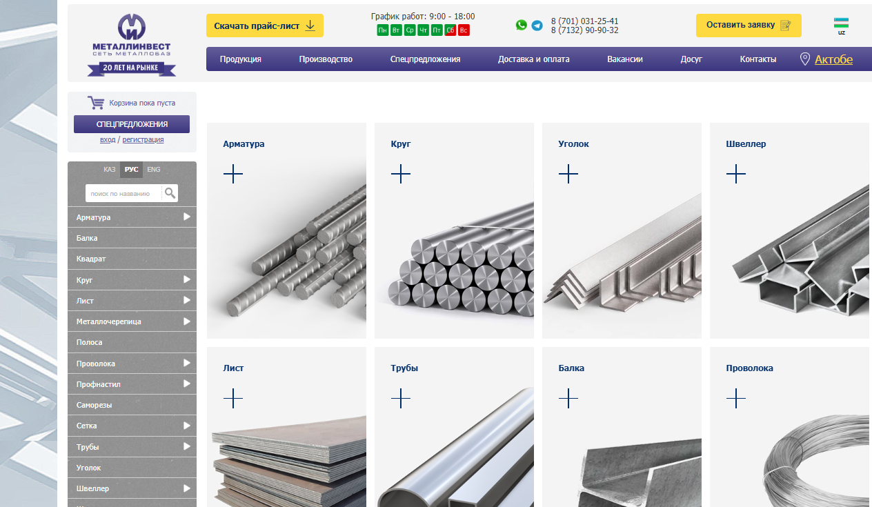The height and width of the screenshot is (507, 872).
Task: Switch language to КАЗ
Action: pos(110,170)
